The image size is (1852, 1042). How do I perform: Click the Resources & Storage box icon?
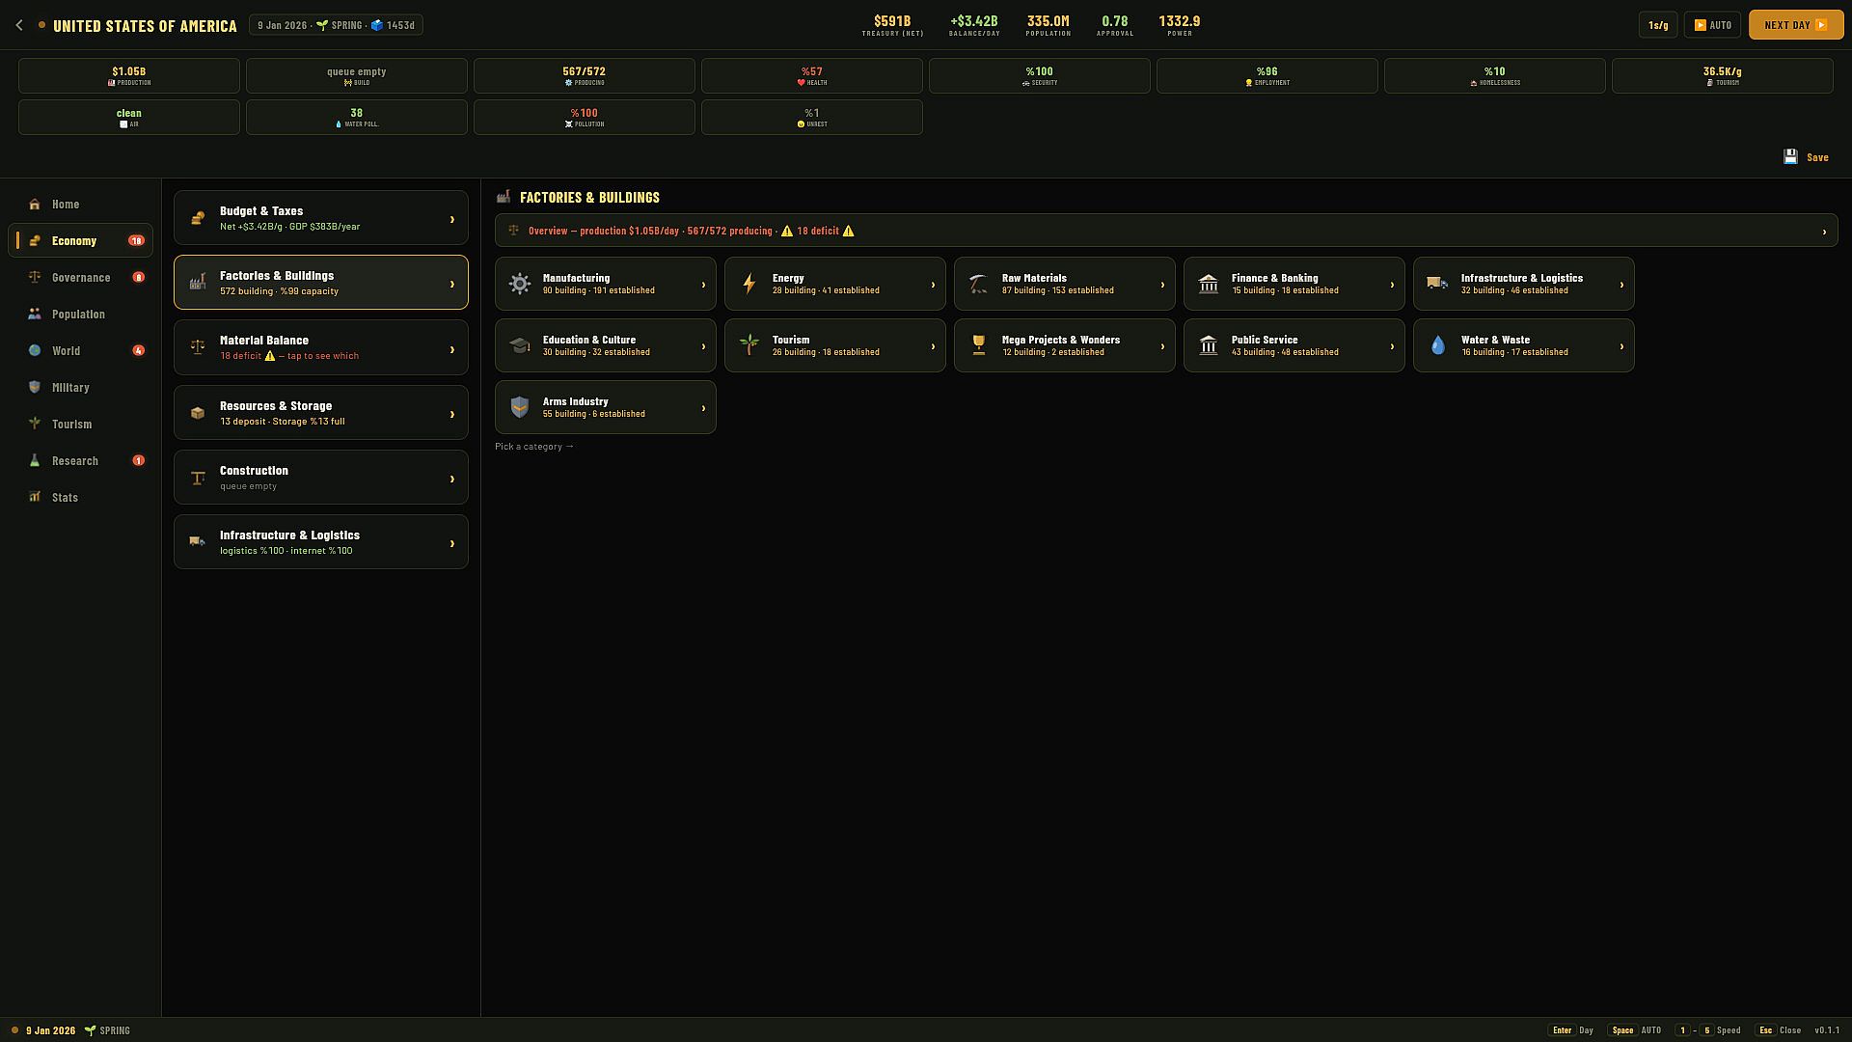click(x=198, y=413)
